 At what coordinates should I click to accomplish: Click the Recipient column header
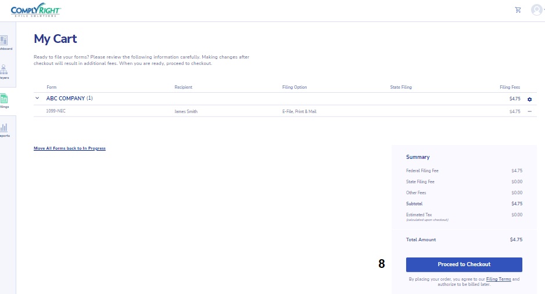point(183,87)
